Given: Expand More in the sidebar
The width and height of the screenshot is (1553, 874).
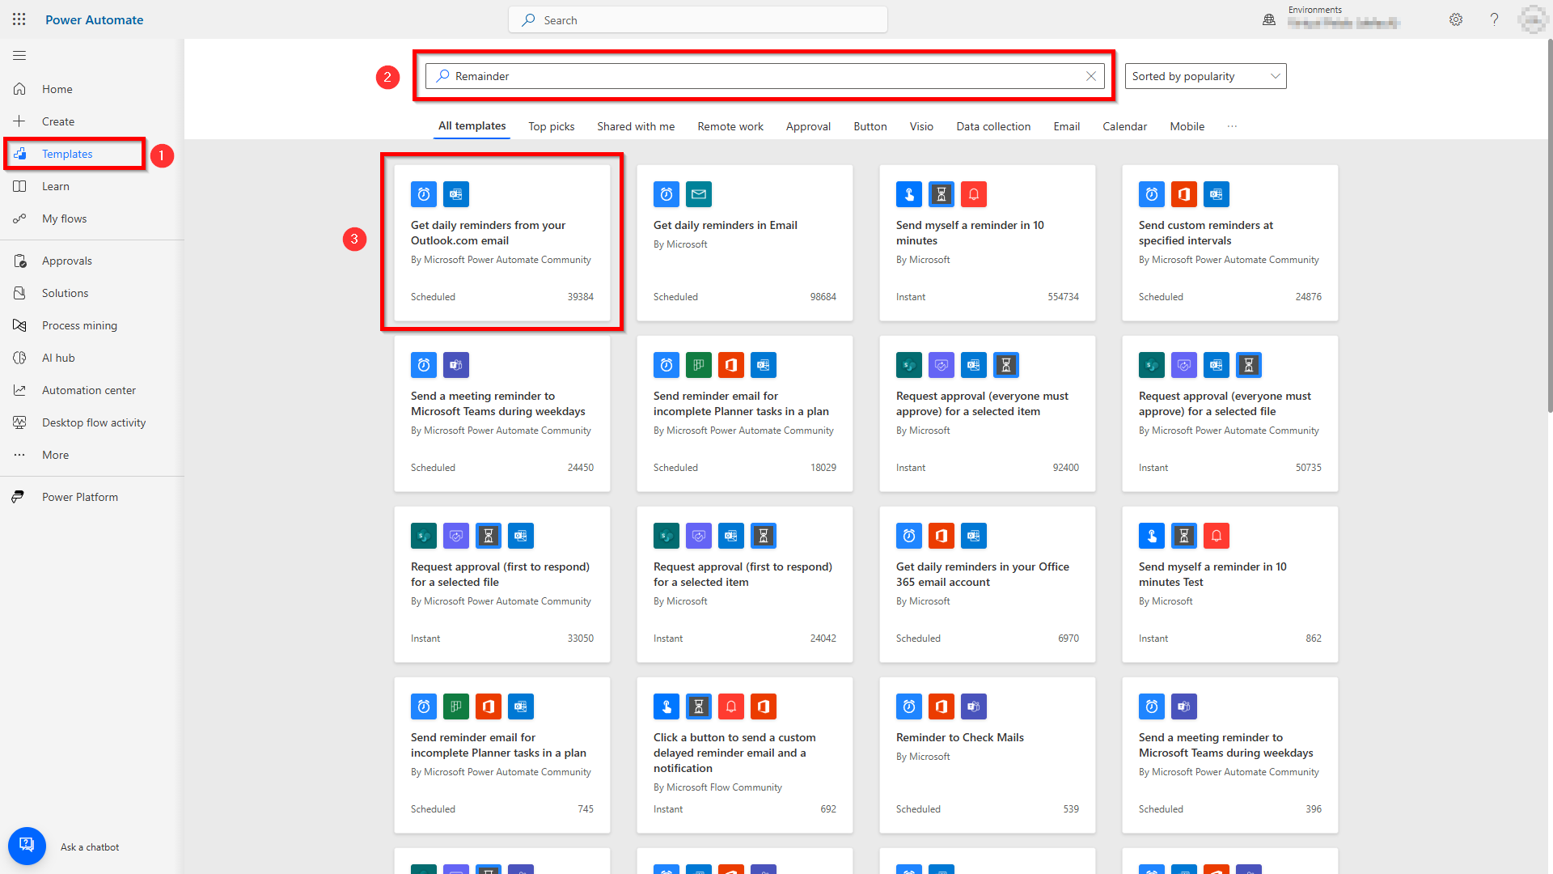Looking at the screenshot, I should point(55,455).
